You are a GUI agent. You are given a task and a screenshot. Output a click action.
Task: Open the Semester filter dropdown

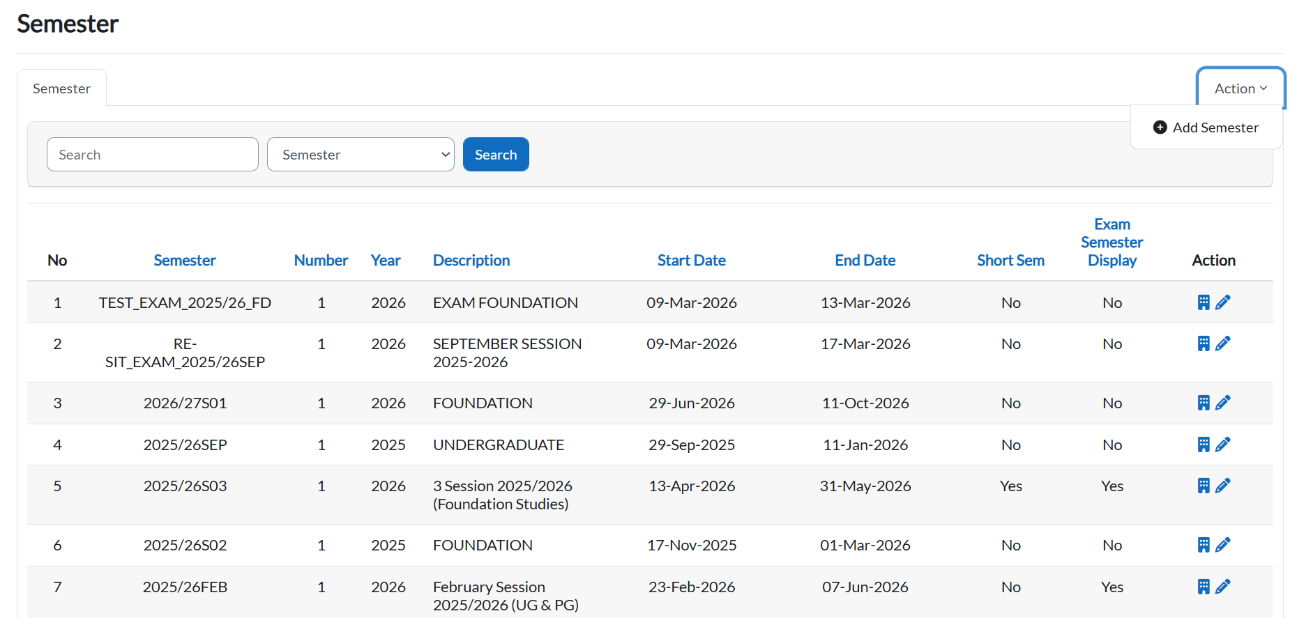click(x=361, y=155)
